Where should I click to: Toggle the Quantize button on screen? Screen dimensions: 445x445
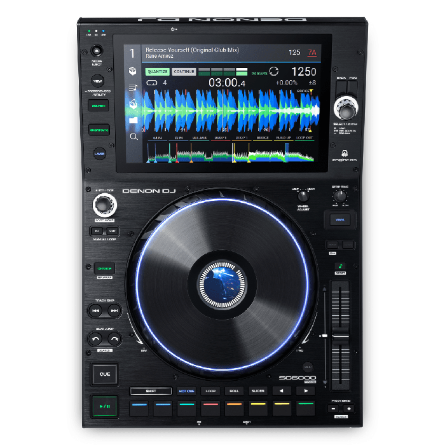point(156,72)
